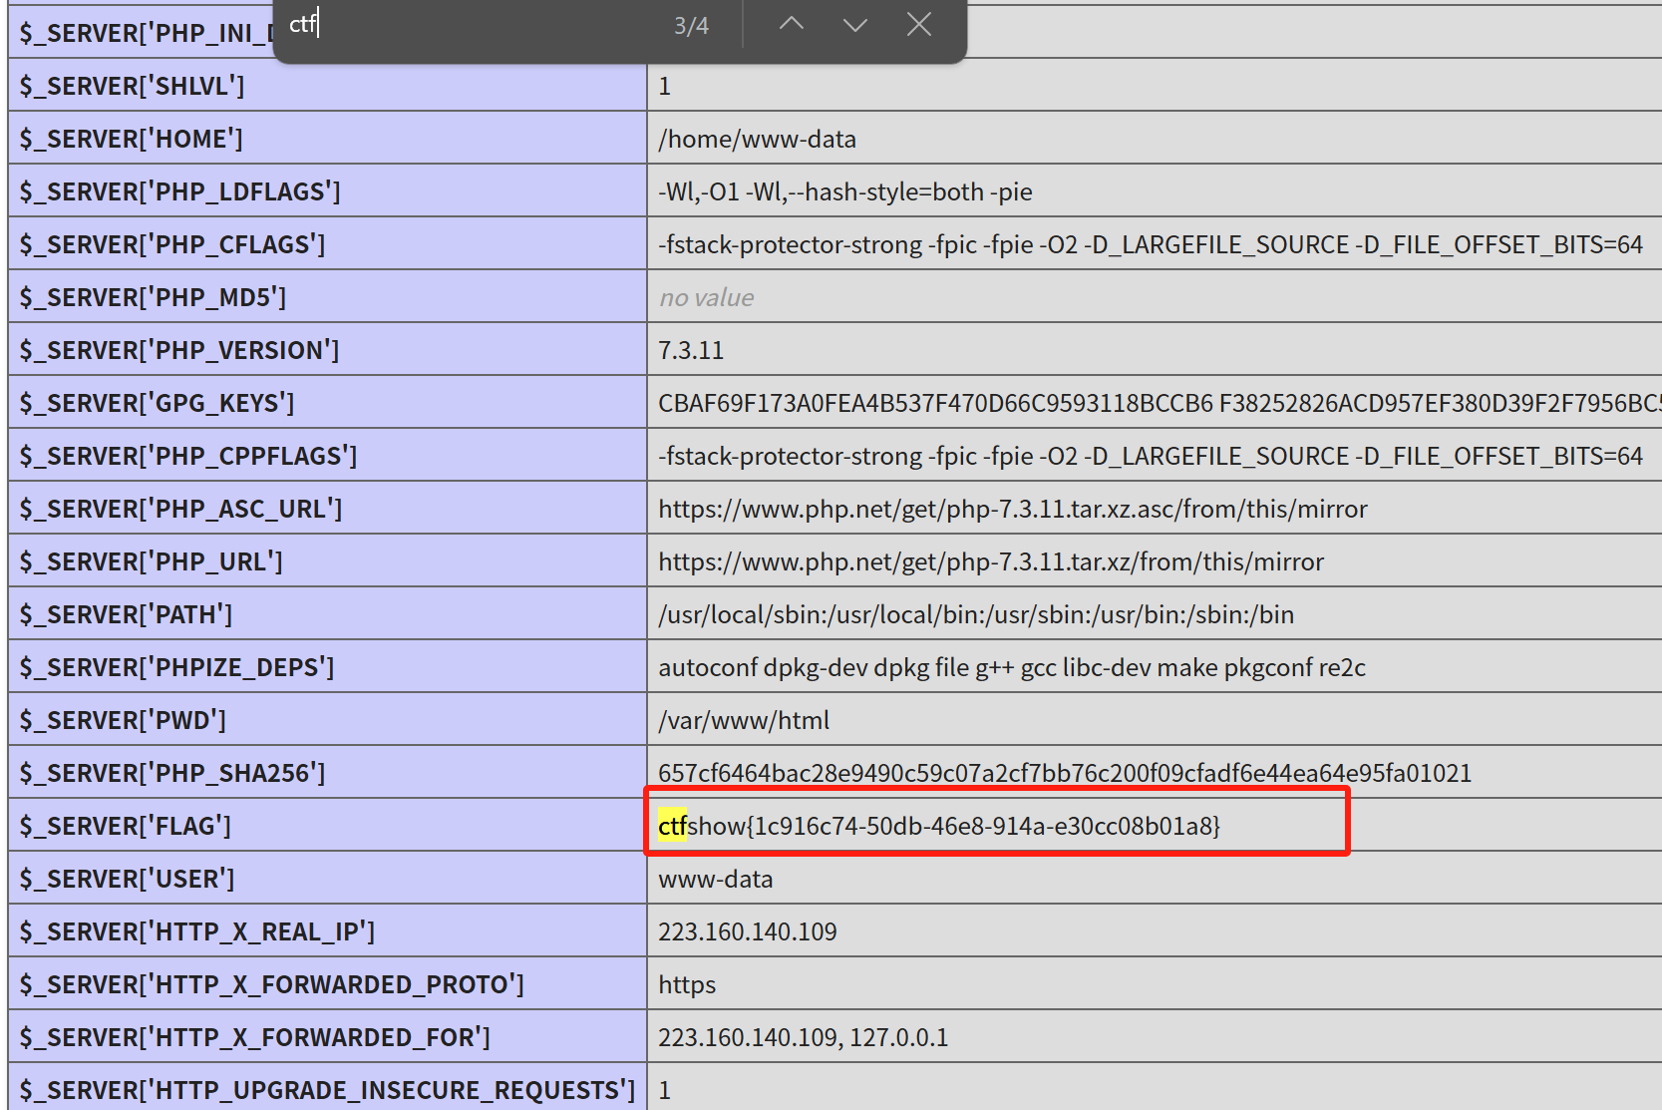Click the /usr/local/sbin PATH value
This screenshot has width=1662, height=1110.
(x=975, y=614)
